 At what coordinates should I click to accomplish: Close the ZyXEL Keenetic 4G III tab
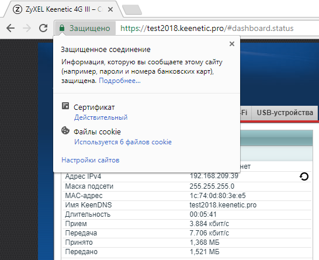[110, 9]
